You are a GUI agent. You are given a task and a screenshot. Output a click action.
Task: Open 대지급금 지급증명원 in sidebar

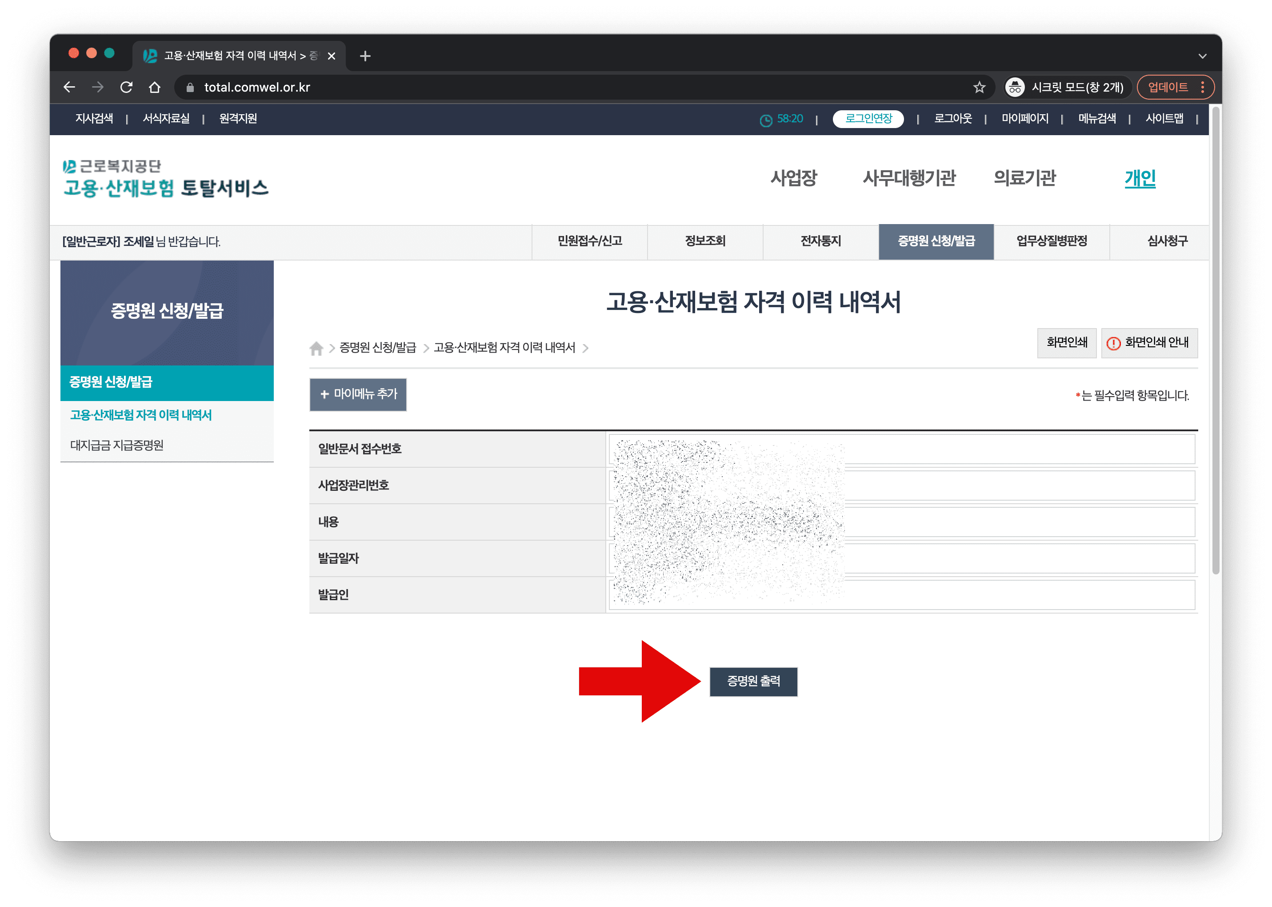(x=116, y=445)
